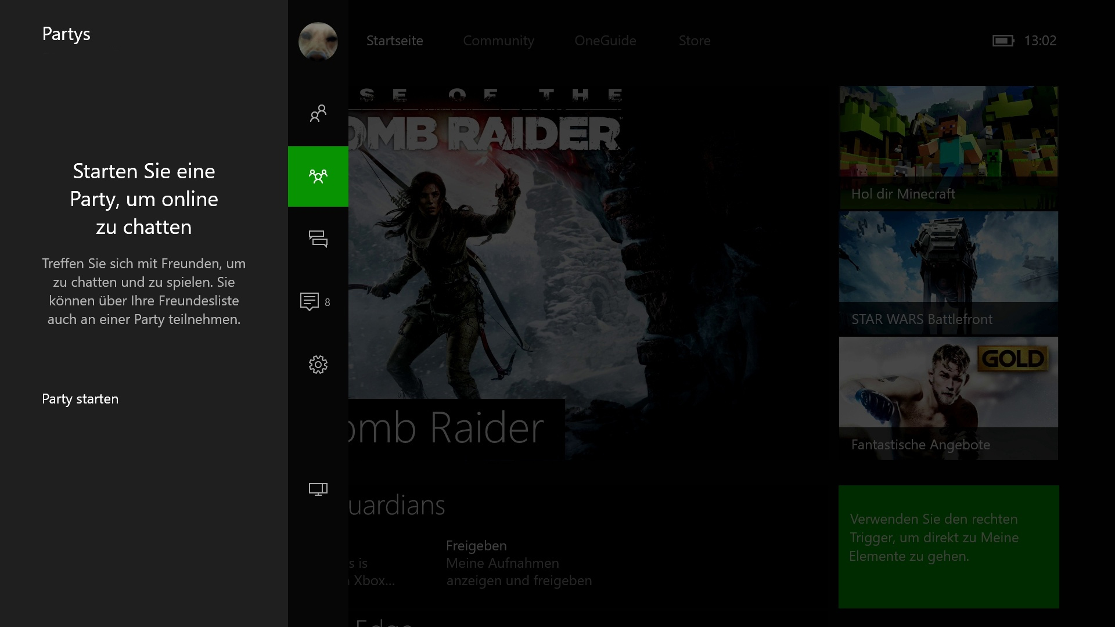This screenshot has height=627, width=1115.
Task: Open the Friends icon in guide sidebar
Action: point(318,113)
